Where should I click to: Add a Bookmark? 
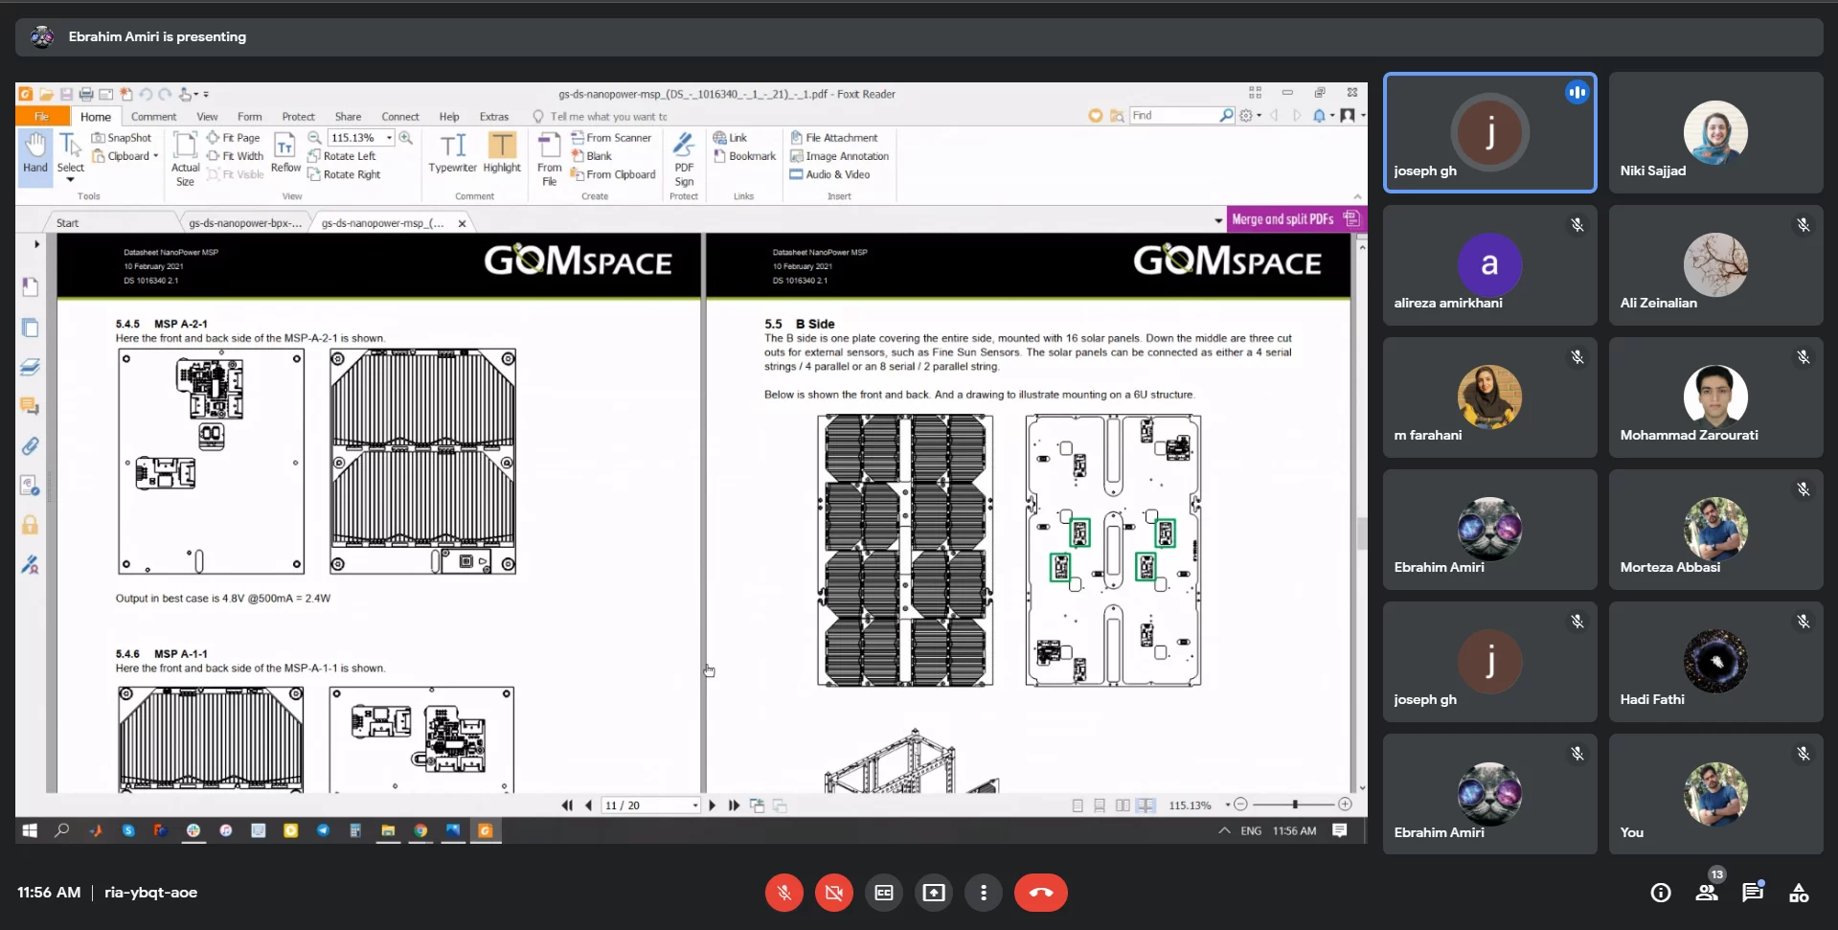pos(744,156)
